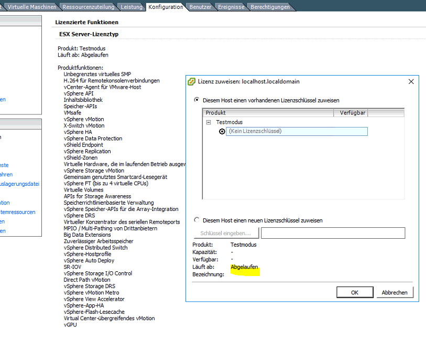The width and height of the screenshot is (426, 339).
Task: Open the Ereignisse tab
Action: [x=231, y=7]
